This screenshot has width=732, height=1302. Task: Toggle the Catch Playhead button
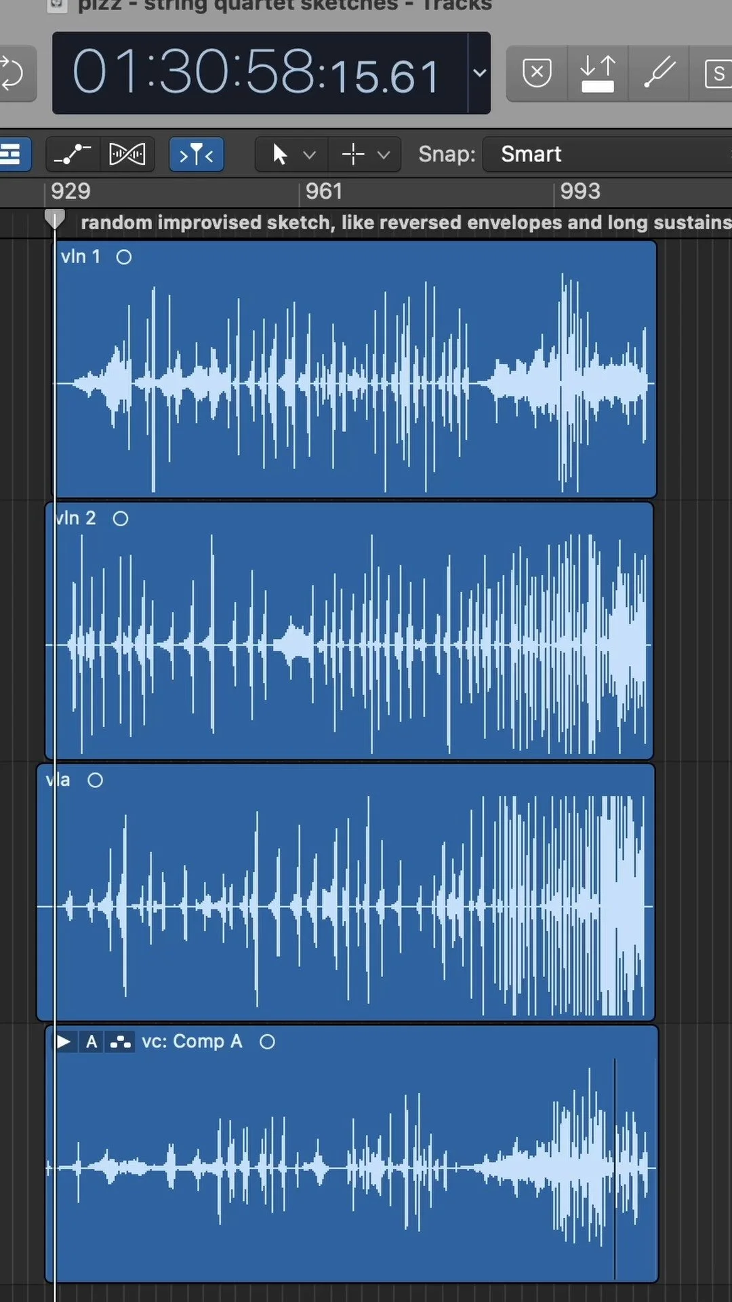pyautogui.click(x=197, y=155)
